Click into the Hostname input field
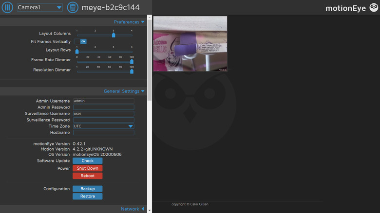The image size is (380, 213). [x=103, y=132]
